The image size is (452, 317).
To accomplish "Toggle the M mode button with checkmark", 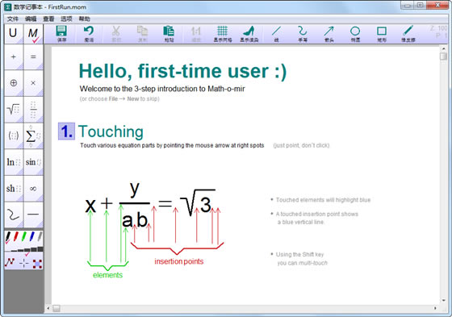I will coord(33,34).
